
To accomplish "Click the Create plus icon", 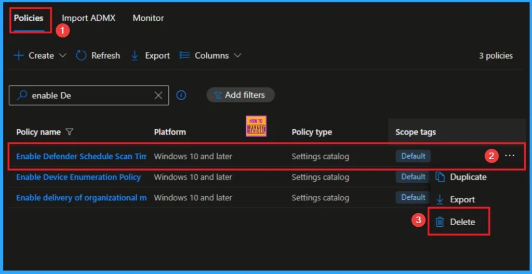I will click(19, 56).
